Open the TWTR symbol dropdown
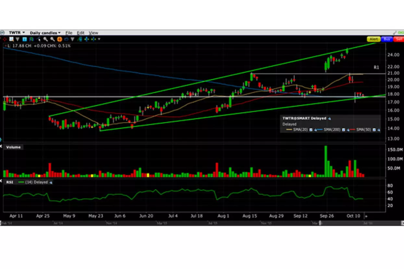 pyautogui.click(x=16, y=33)
